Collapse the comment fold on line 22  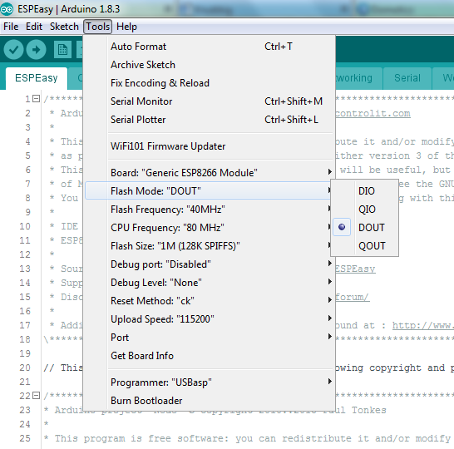(36, 395)
